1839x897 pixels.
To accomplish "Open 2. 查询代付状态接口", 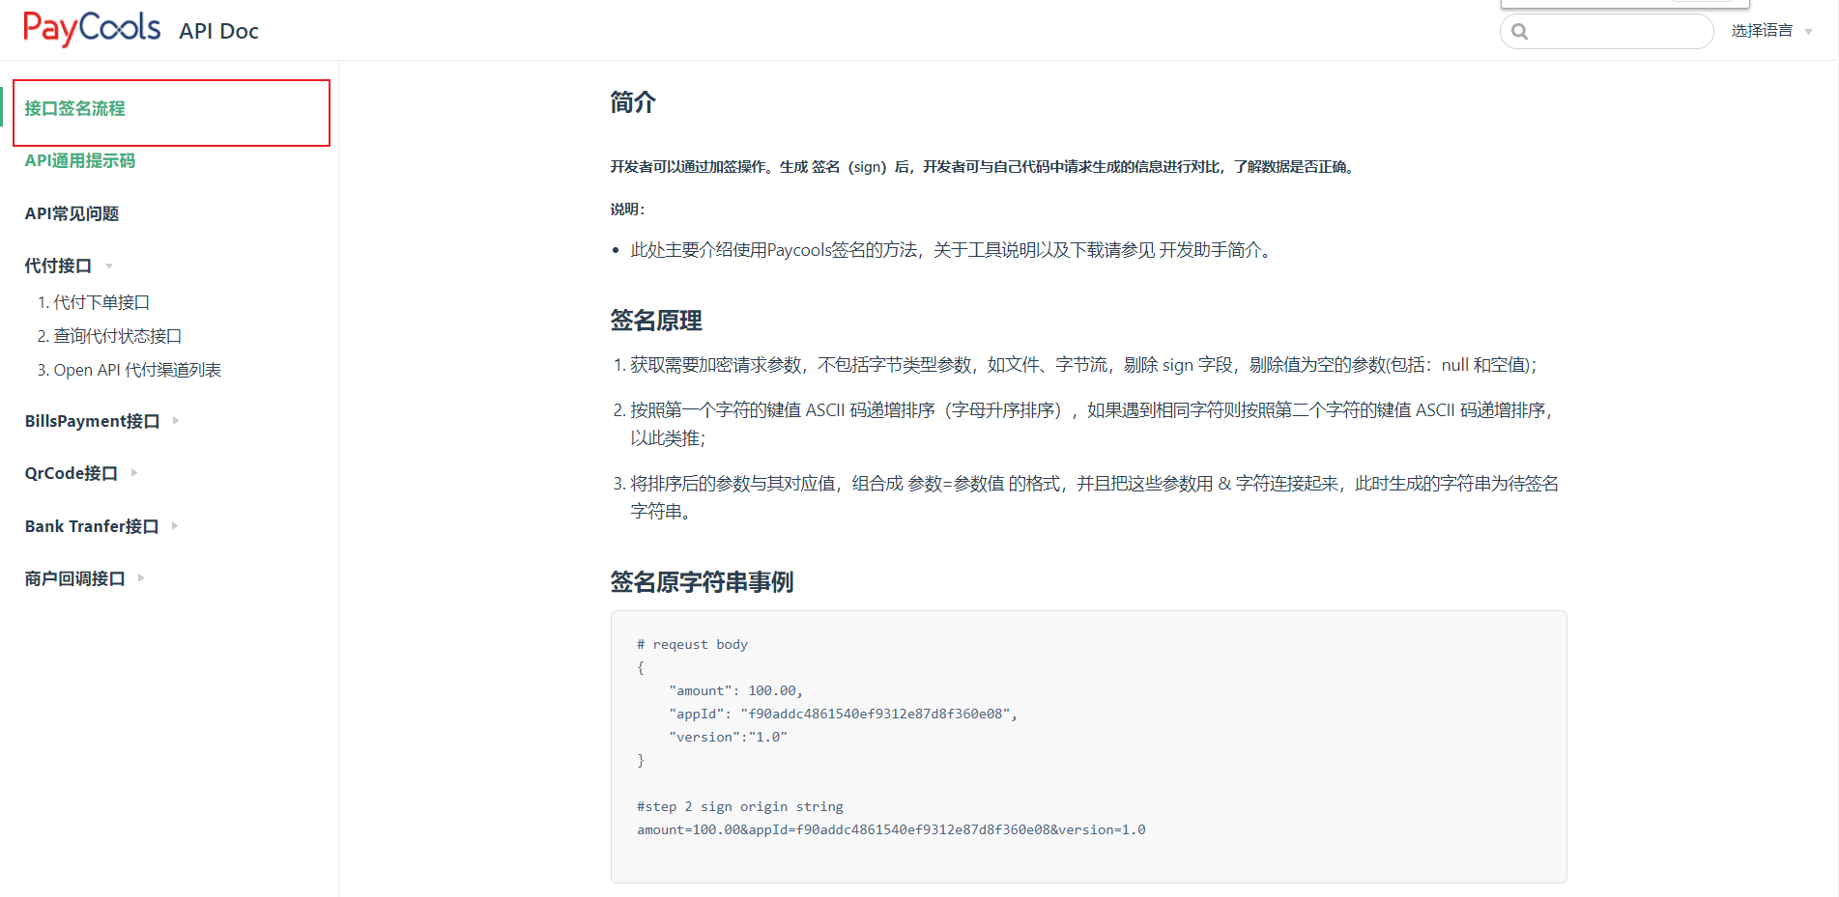I will [x=109, y=336].
